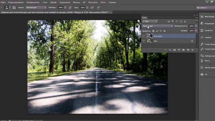Expand the layer Непрозрачность slider arrow

click(x=196, y=26)
